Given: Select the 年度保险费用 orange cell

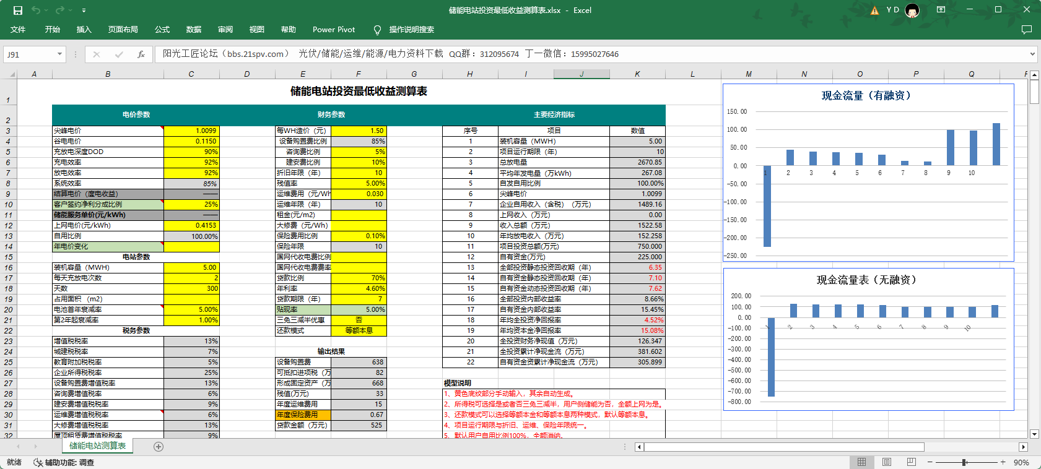Looking at the screenshot, I should pos(303,415).
